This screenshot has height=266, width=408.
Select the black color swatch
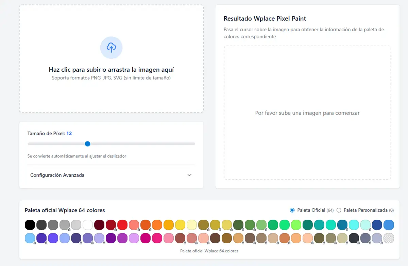[x=30, y=225]
